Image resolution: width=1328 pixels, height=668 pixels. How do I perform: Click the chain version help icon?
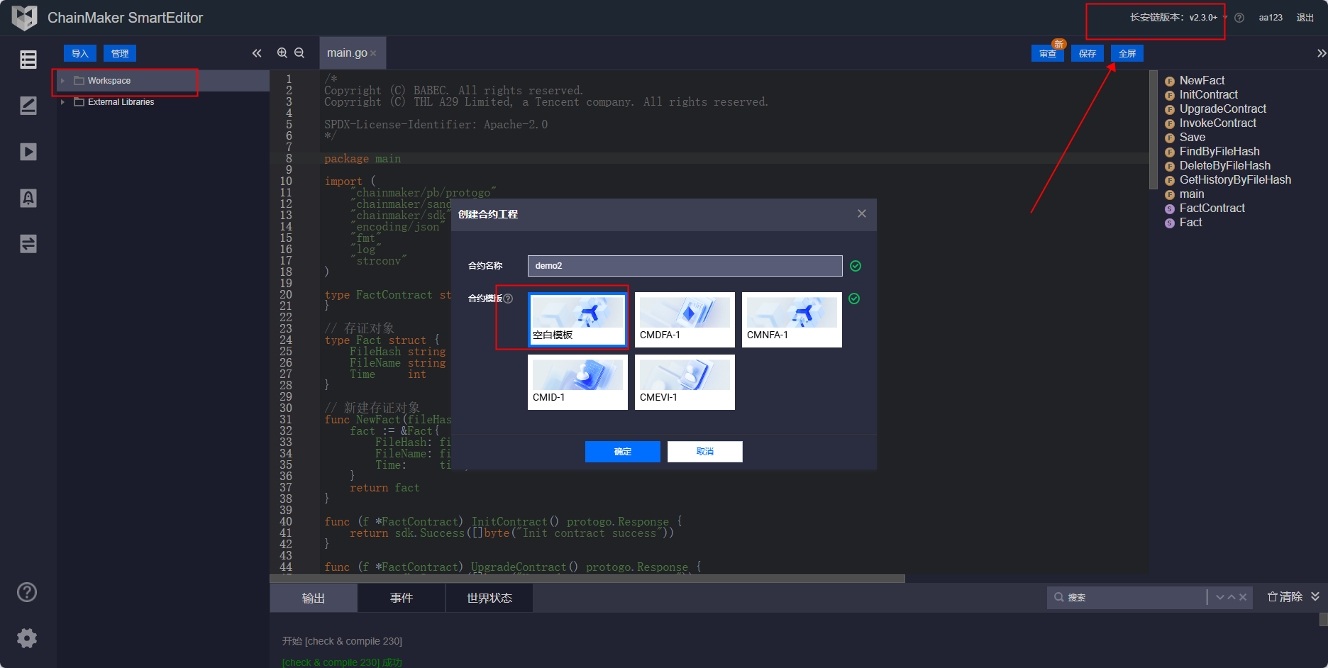(x=1239, y=18)
